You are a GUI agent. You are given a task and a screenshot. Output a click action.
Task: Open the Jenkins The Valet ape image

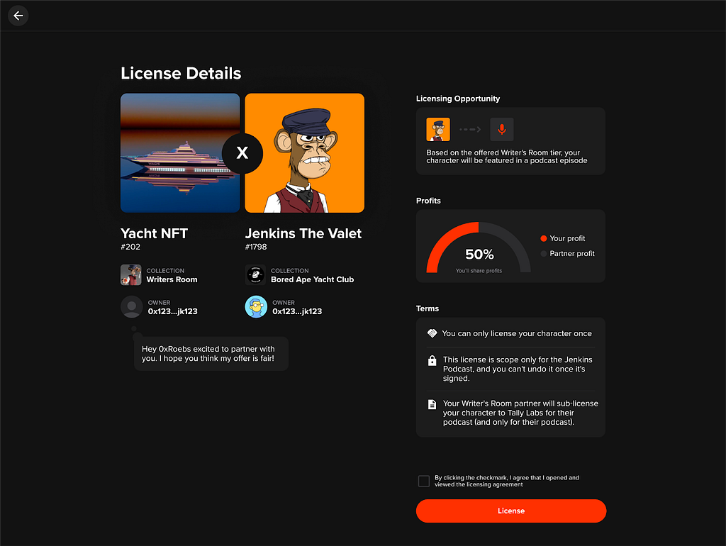[x=305, y=153]
